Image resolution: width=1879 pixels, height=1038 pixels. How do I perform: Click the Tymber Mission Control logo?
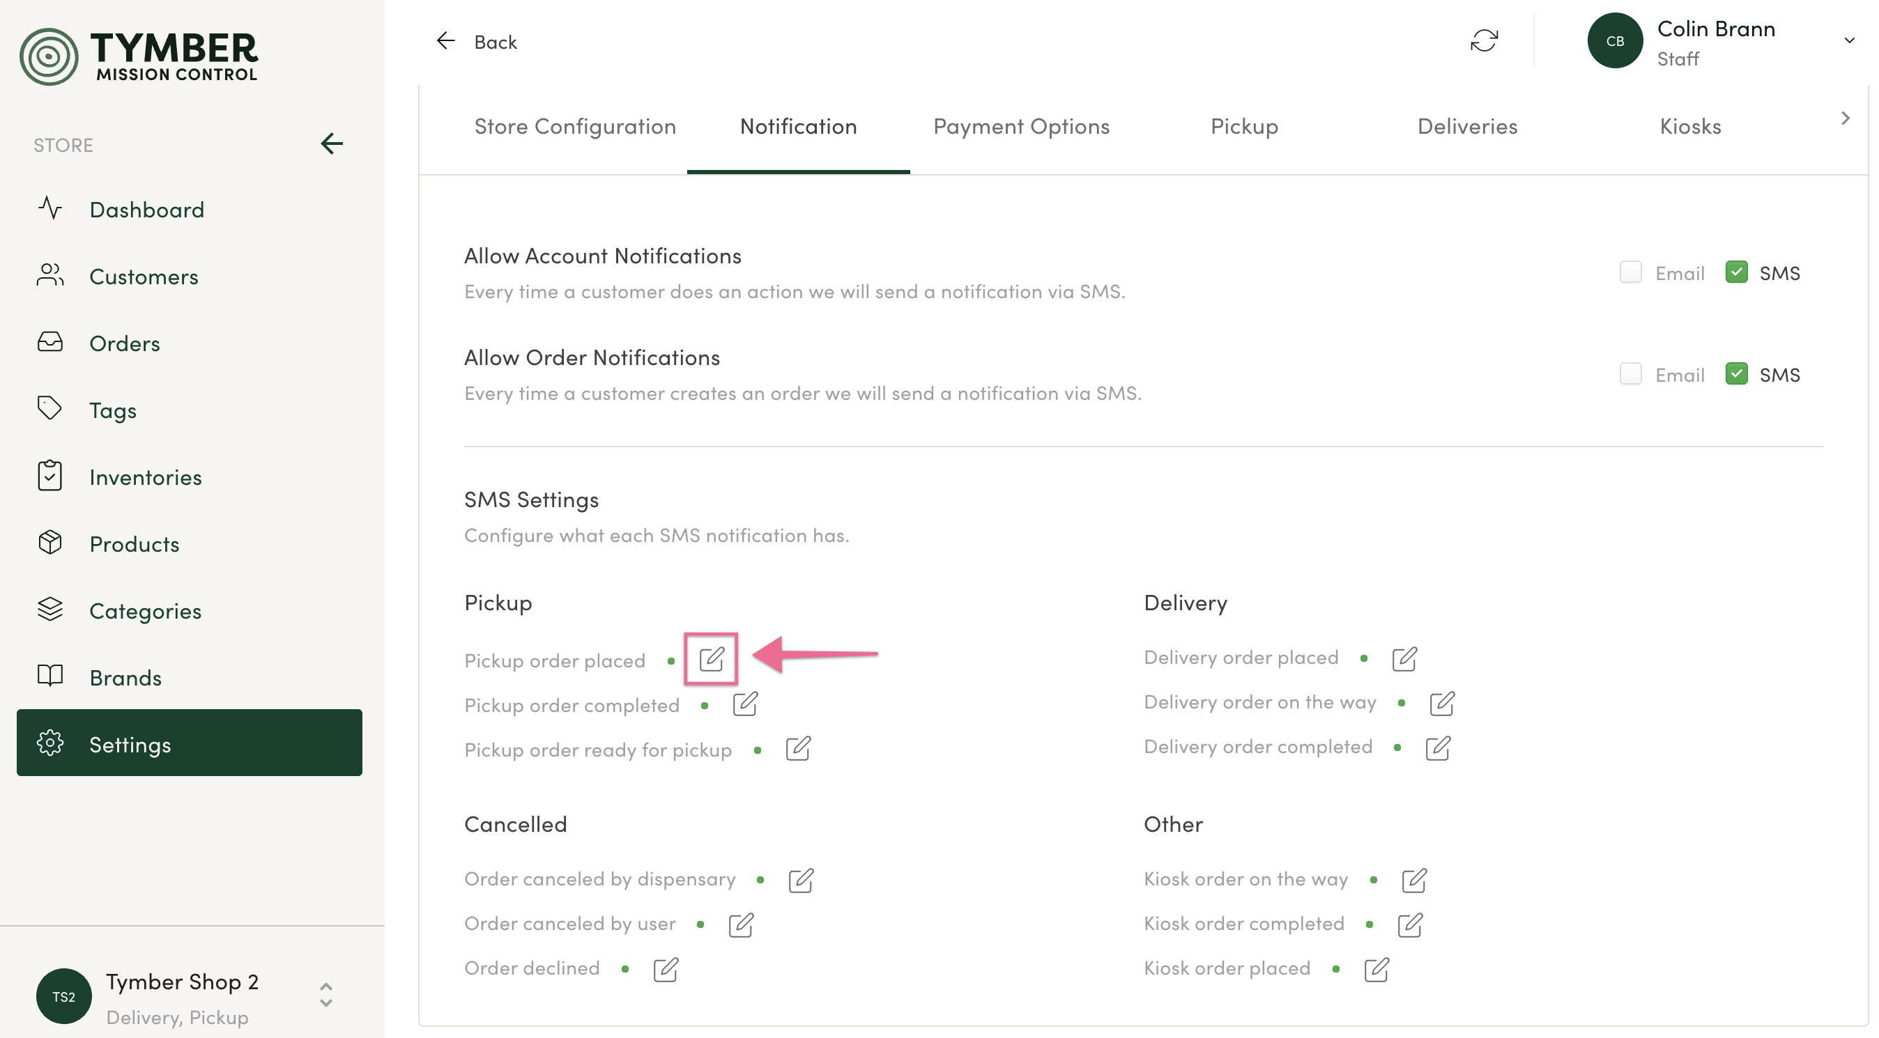[x=139, y=56]
